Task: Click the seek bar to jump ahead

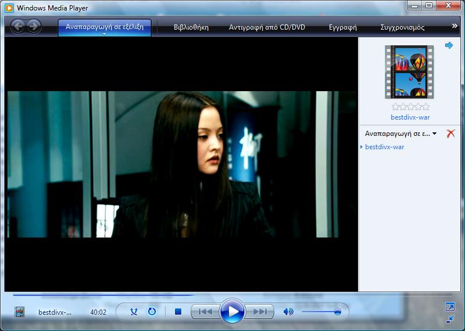Action: [233, 295]
